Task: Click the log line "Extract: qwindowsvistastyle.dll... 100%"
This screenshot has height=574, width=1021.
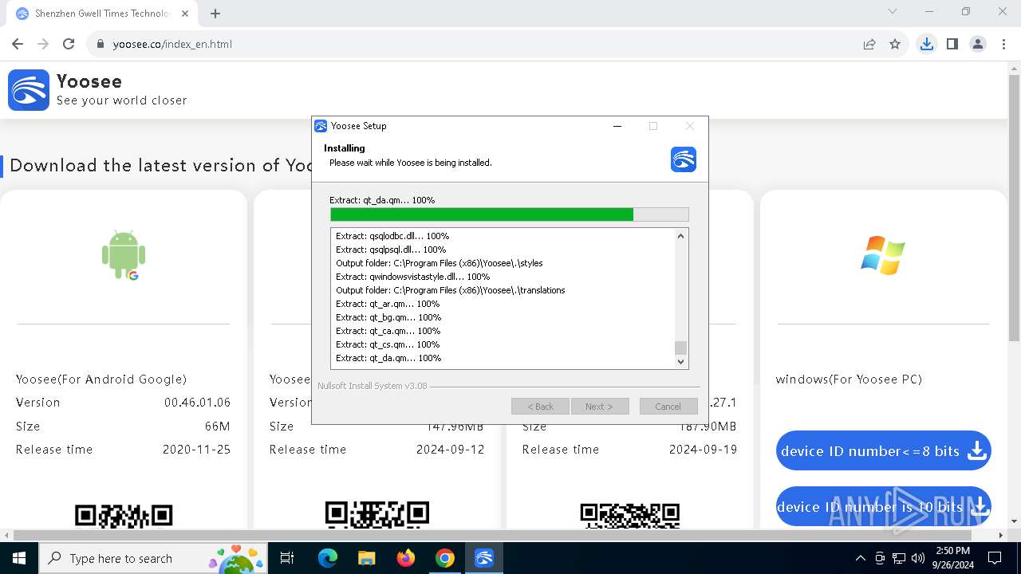Action: pos(412,277)
